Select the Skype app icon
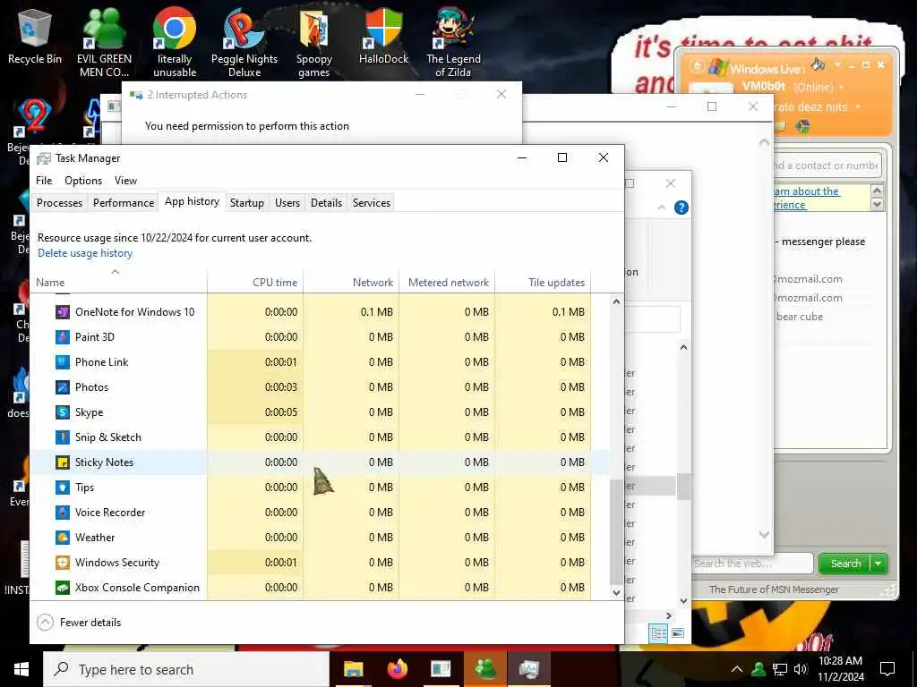 [63, 412]
